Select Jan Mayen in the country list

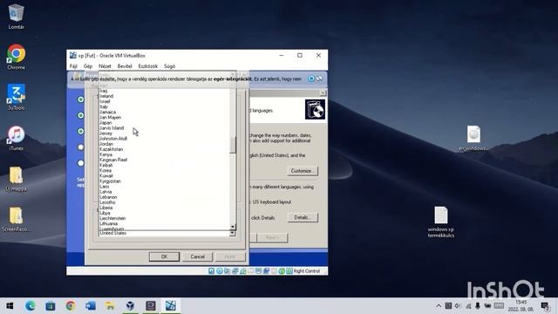tap(111, 118)
